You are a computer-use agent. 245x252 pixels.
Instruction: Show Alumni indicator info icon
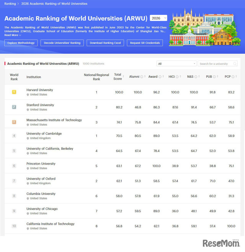142,77
